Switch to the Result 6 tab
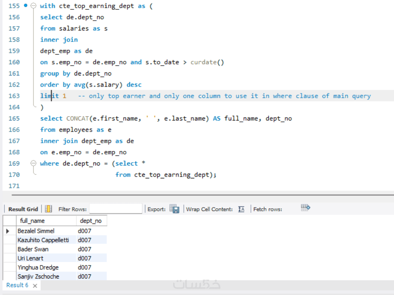The height and width of the screenshot is (295, 394). click(x=17, y=285)
